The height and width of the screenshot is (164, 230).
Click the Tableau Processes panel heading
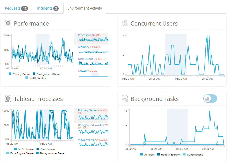[x=38, y=99]
